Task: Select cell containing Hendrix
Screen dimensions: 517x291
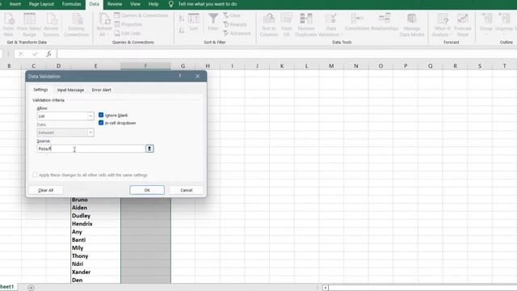Action: click(x=95, y=224)
